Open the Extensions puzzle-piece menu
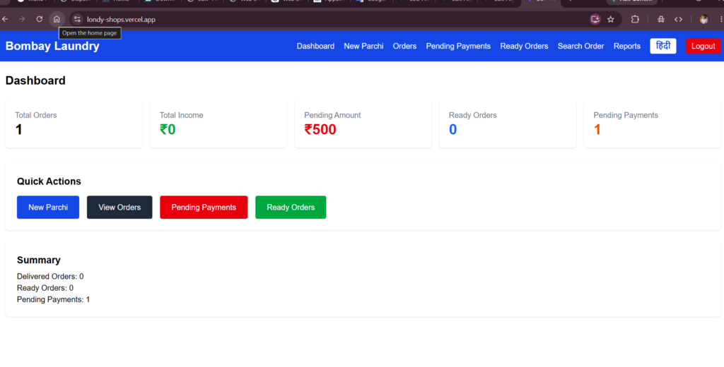Image resolution: width=724 pixels, height=367 pixels. coord(635,19)
